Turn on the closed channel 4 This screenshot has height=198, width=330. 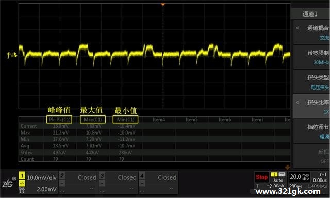[x=158, y=183]
